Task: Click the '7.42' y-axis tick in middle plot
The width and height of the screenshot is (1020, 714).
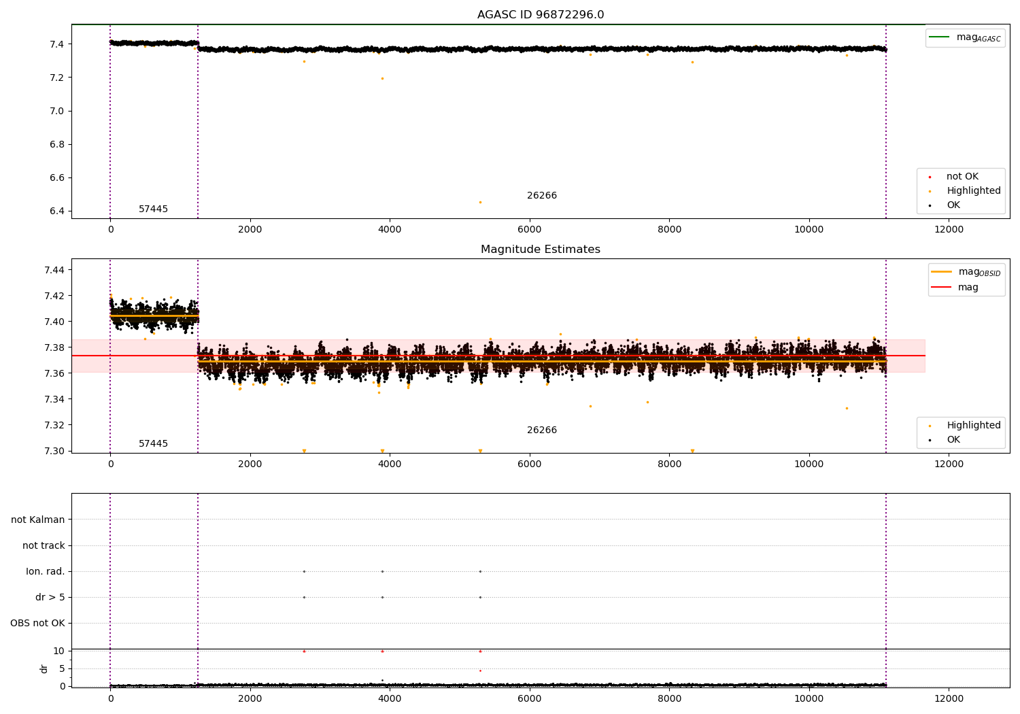Action: [54, 296]
